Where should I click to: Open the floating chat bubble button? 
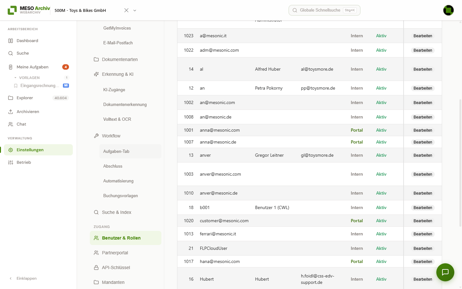[445, 272]
